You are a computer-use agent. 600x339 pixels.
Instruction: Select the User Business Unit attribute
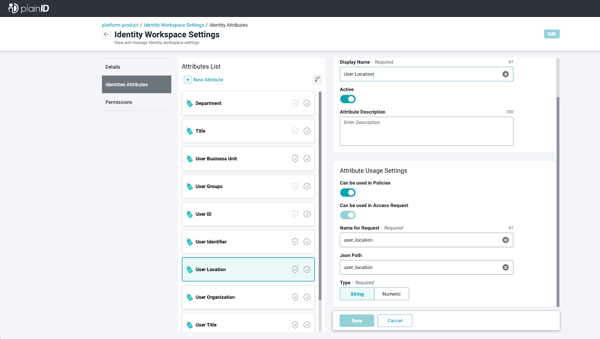(248, 158)
